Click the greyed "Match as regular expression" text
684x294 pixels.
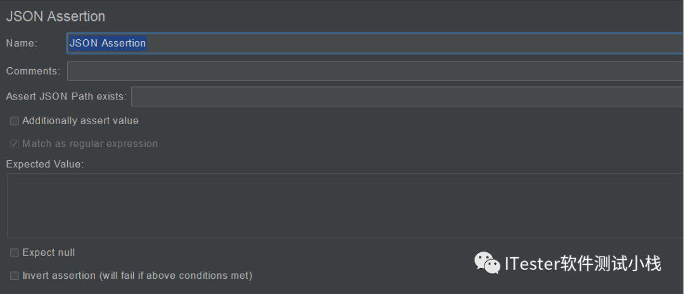coord(90,144)
